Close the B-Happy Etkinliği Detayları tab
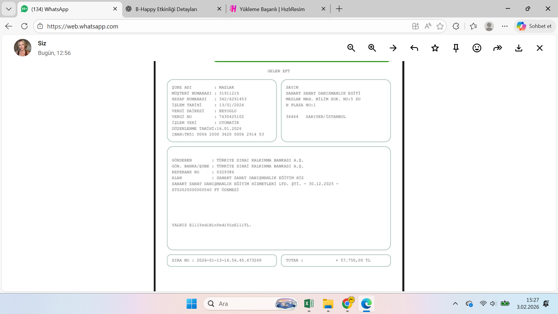This screenshot has width=558, height=314. (x=219, y=9)
